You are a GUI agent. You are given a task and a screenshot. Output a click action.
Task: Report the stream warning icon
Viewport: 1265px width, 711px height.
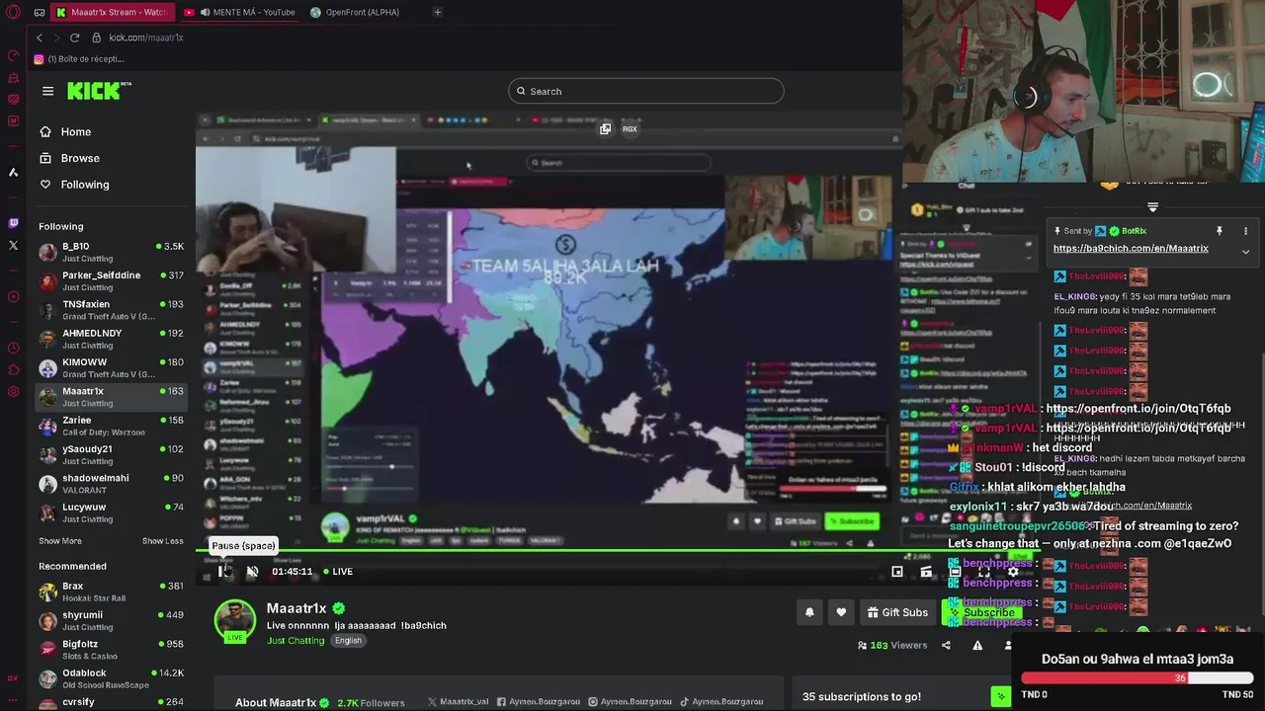tap(977, 645)
